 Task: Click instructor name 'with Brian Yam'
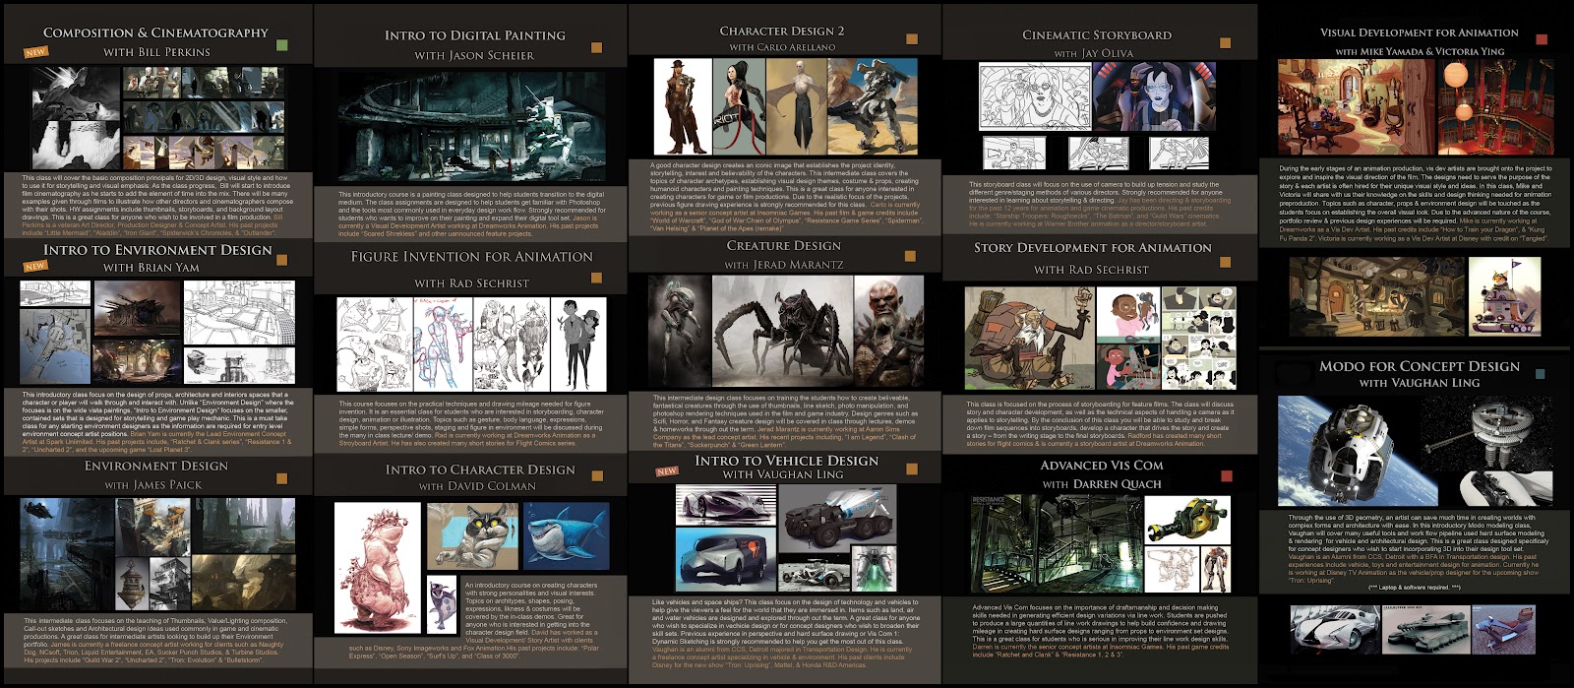point(151,268)
